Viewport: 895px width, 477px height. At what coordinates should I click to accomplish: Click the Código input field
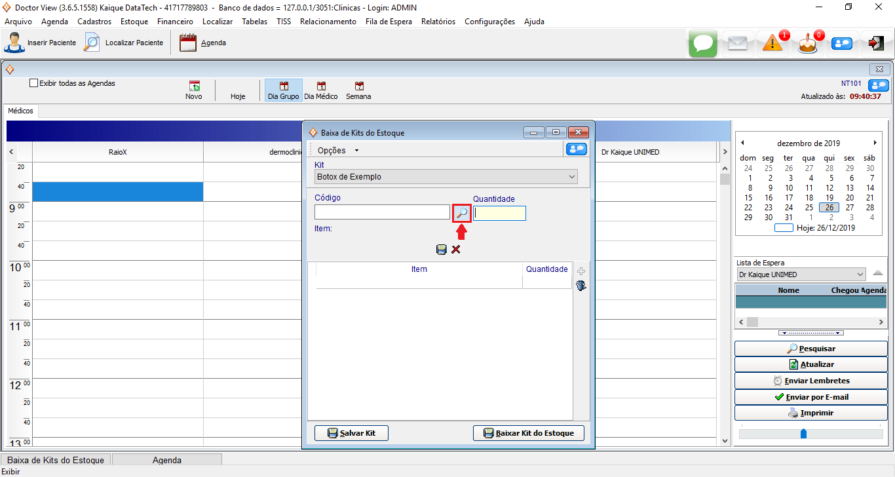coord(382,212)
